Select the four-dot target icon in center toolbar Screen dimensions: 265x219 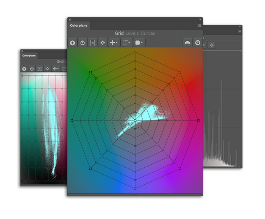(x=103, y=43)
